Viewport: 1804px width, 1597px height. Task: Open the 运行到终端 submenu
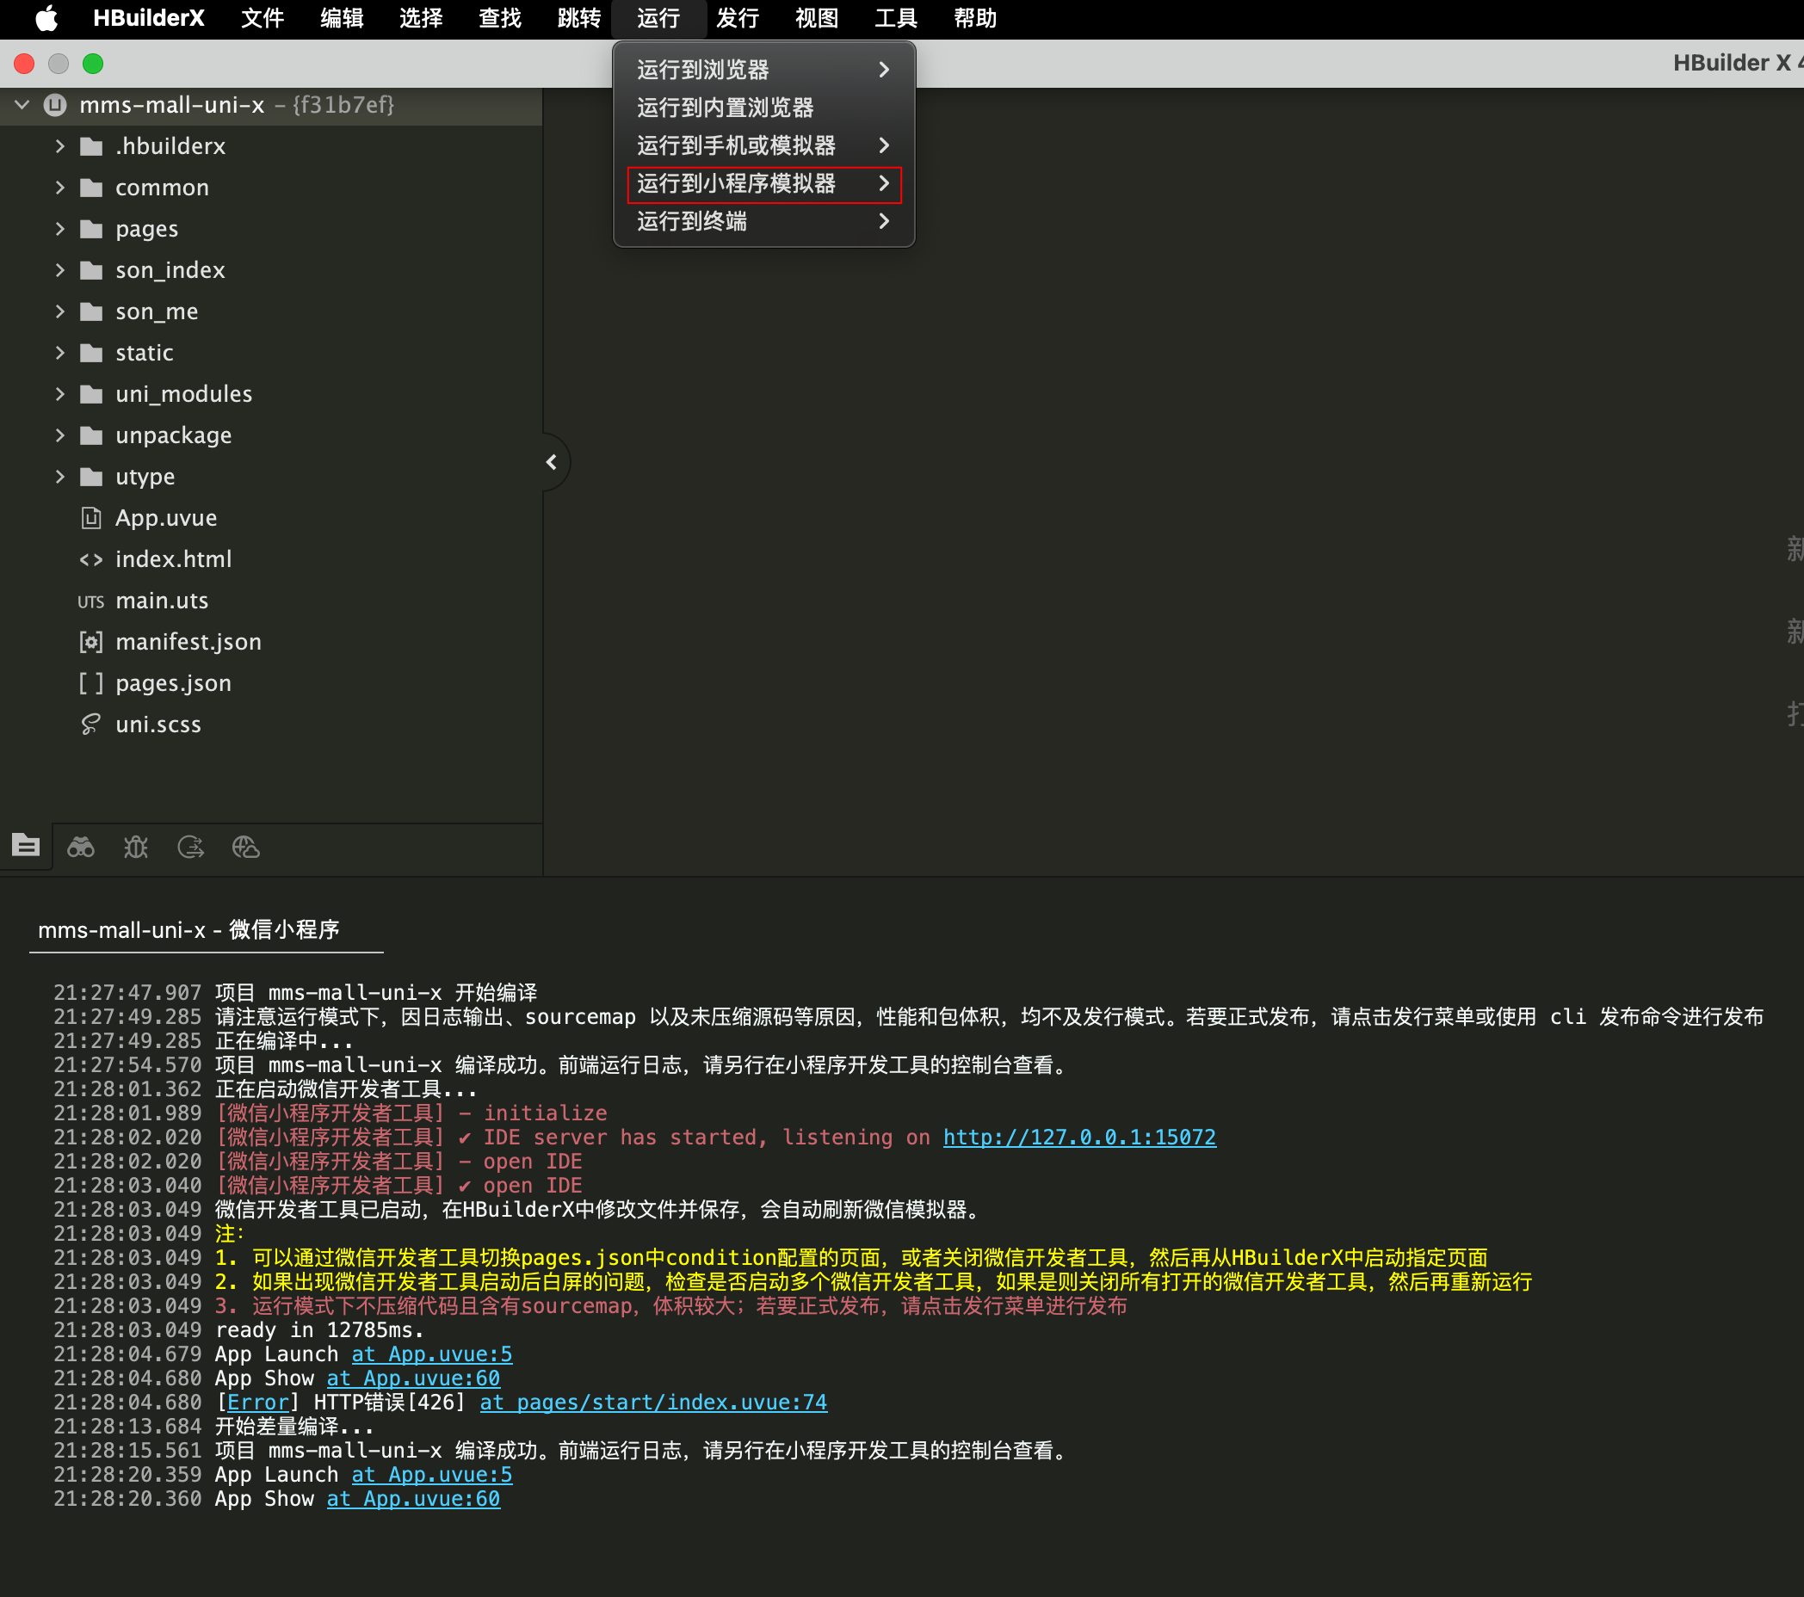[763, 221]
